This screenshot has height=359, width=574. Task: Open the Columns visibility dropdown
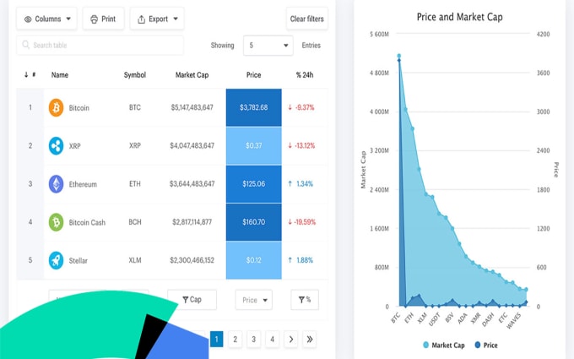pyautogui.click(x=47, y=19)
